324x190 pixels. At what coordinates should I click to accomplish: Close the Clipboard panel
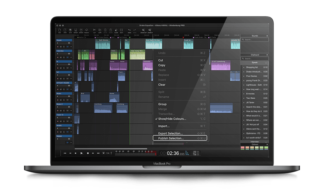click(267, 55)
